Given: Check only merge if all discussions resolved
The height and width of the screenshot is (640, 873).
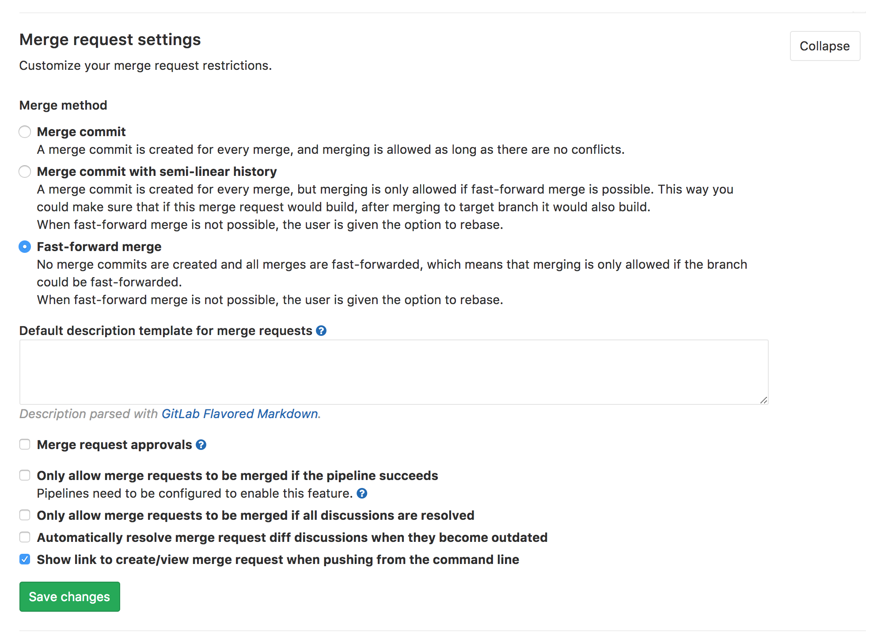Looking at the screenshot, I should click(25, 515).
